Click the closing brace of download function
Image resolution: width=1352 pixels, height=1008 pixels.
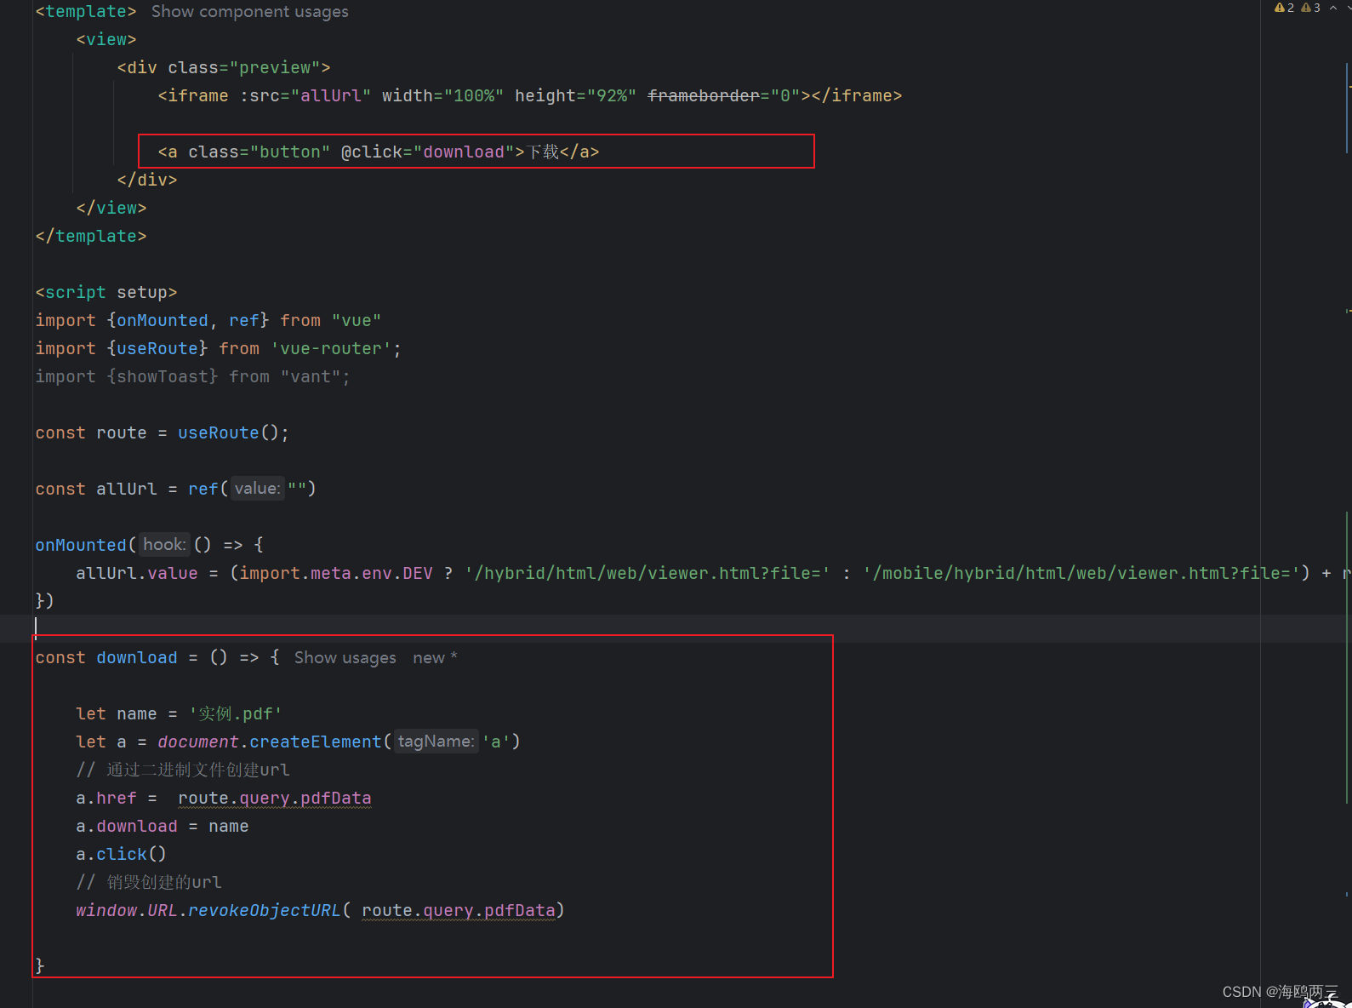point(40,966)
